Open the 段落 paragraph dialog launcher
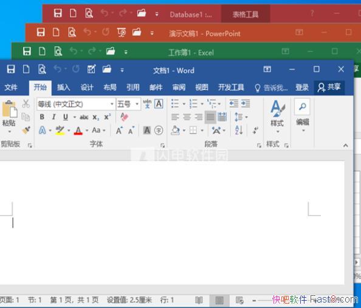This screenshot has height=308, width=361. [259, 145]
